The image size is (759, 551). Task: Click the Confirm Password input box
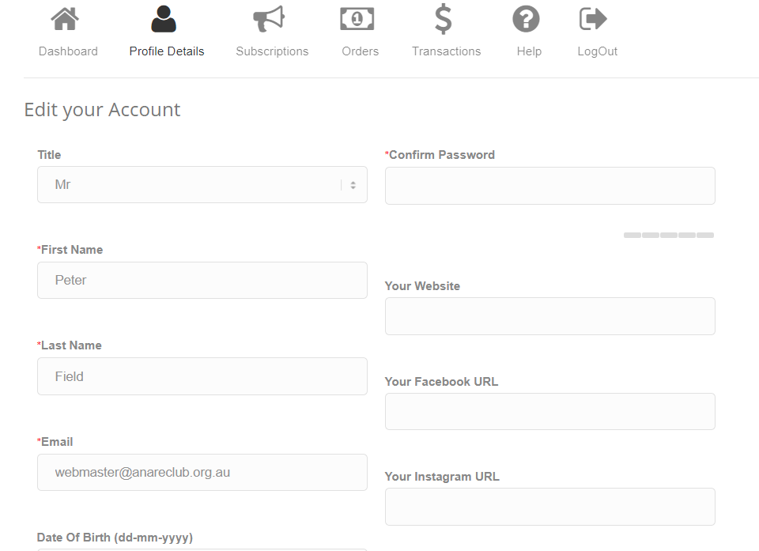click(550, 186)
